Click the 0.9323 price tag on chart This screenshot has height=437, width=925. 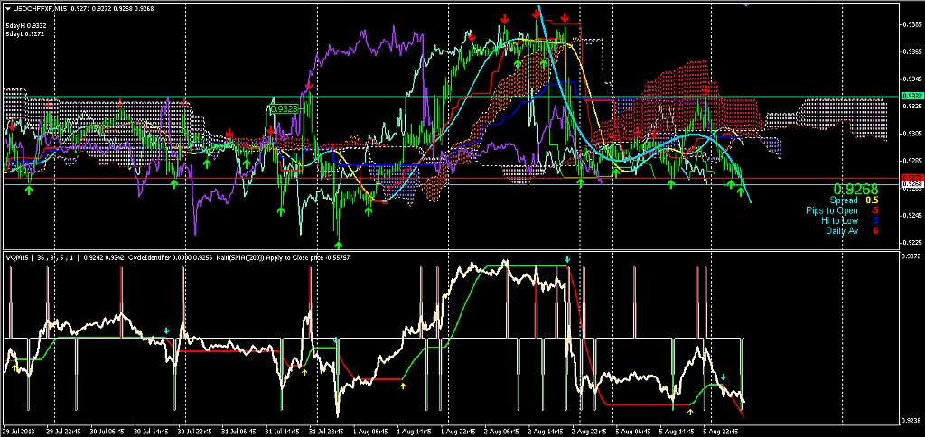tap(284, 108)
